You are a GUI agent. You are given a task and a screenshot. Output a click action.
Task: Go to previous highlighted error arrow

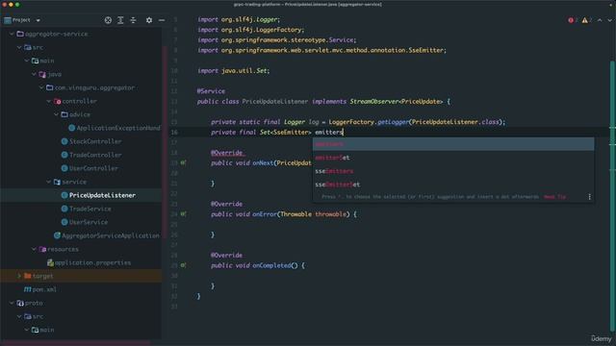click(x=600, y=20)
